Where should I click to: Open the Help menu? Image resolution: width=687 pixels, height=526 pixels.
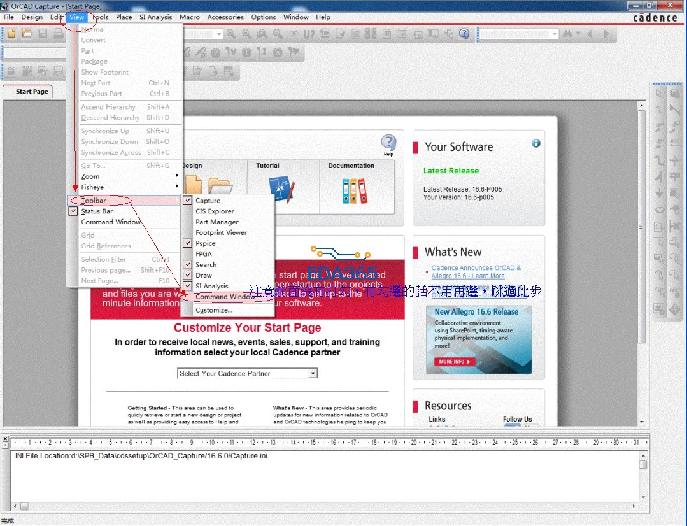pos(323,17)
